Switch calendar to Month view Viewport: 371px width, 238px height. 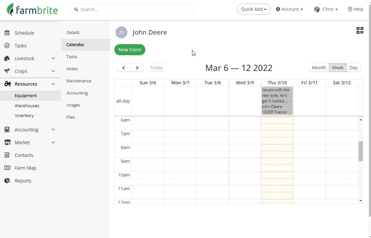pyautogui.click(x=319, y=68)
